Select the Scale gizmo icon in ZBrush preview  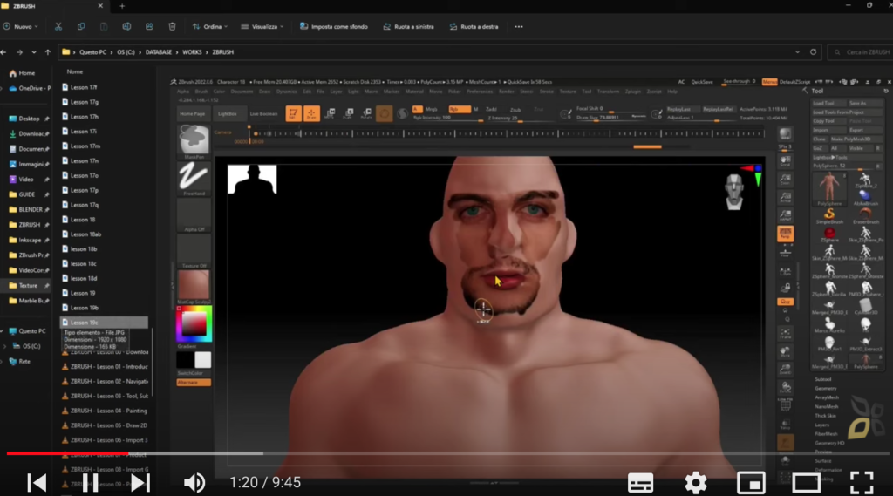coord(349,113)
